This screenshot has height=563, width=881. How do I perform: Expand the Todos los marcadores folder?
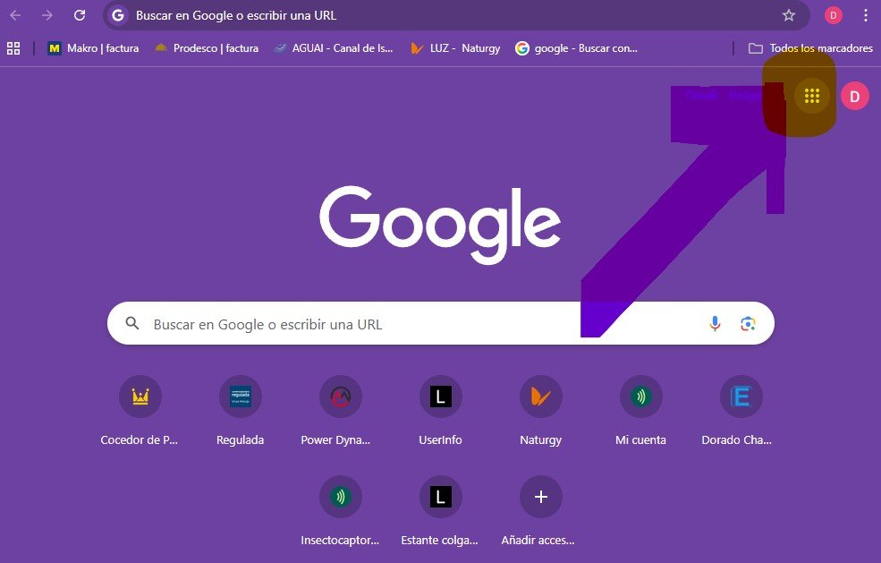(x=810, y=48)
